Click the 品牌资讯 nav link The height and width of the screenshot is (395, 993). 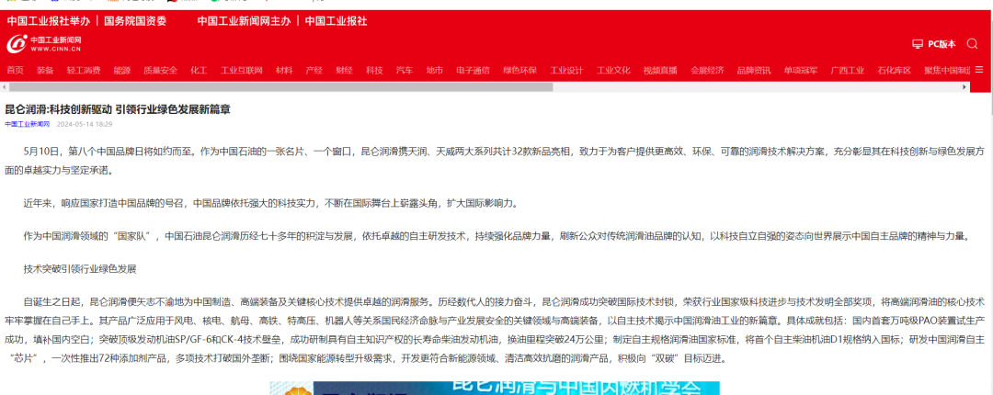tap(753, 70)
